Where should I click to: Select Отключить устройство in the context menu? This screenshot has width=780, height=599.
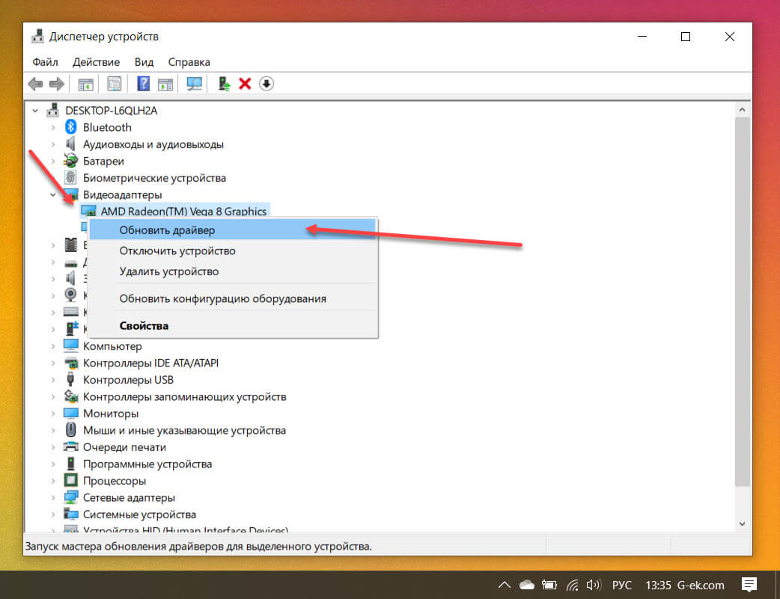pyautogui.click(x=177, y=251)
